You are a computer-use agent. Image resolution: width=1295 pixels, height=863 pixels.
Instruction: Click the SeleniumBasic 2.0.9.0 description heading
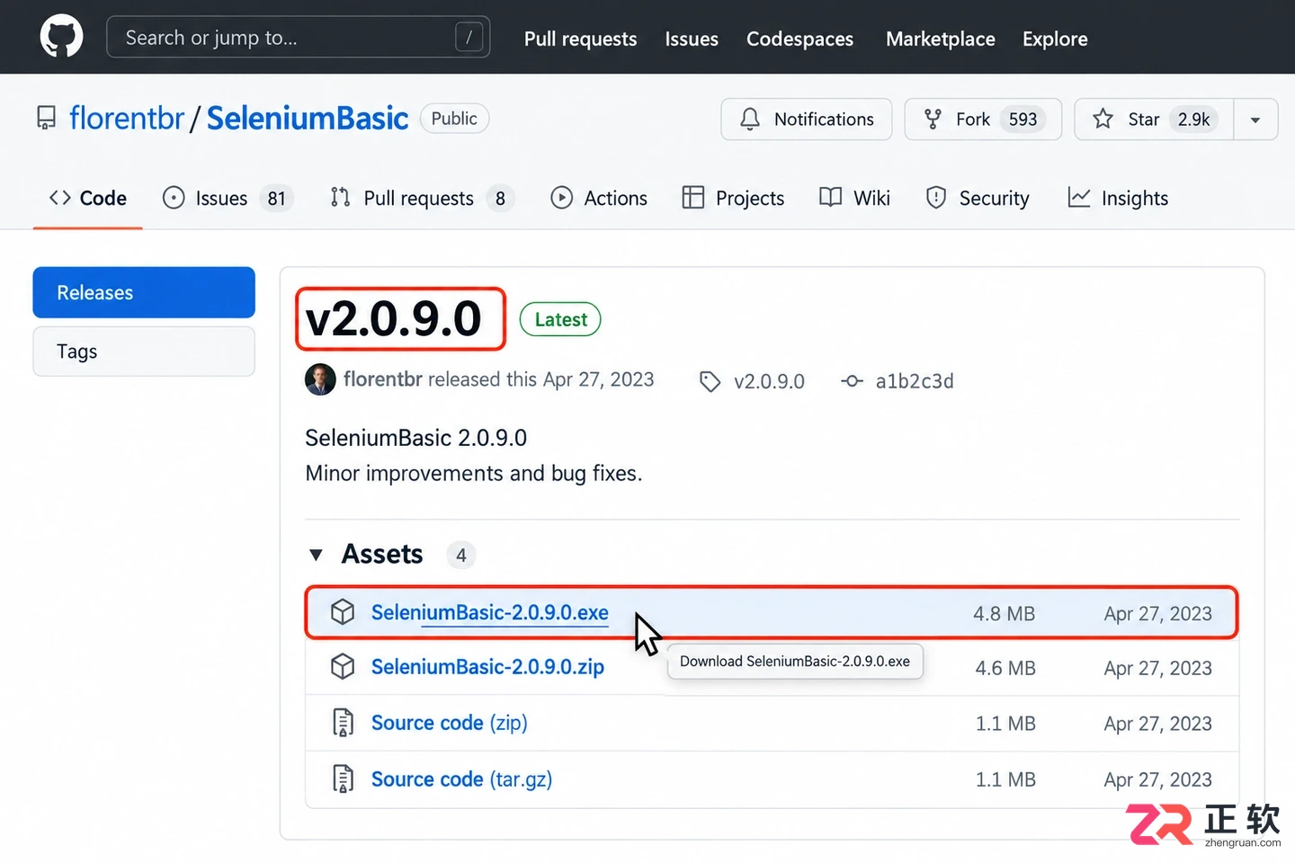pos(415,438)
